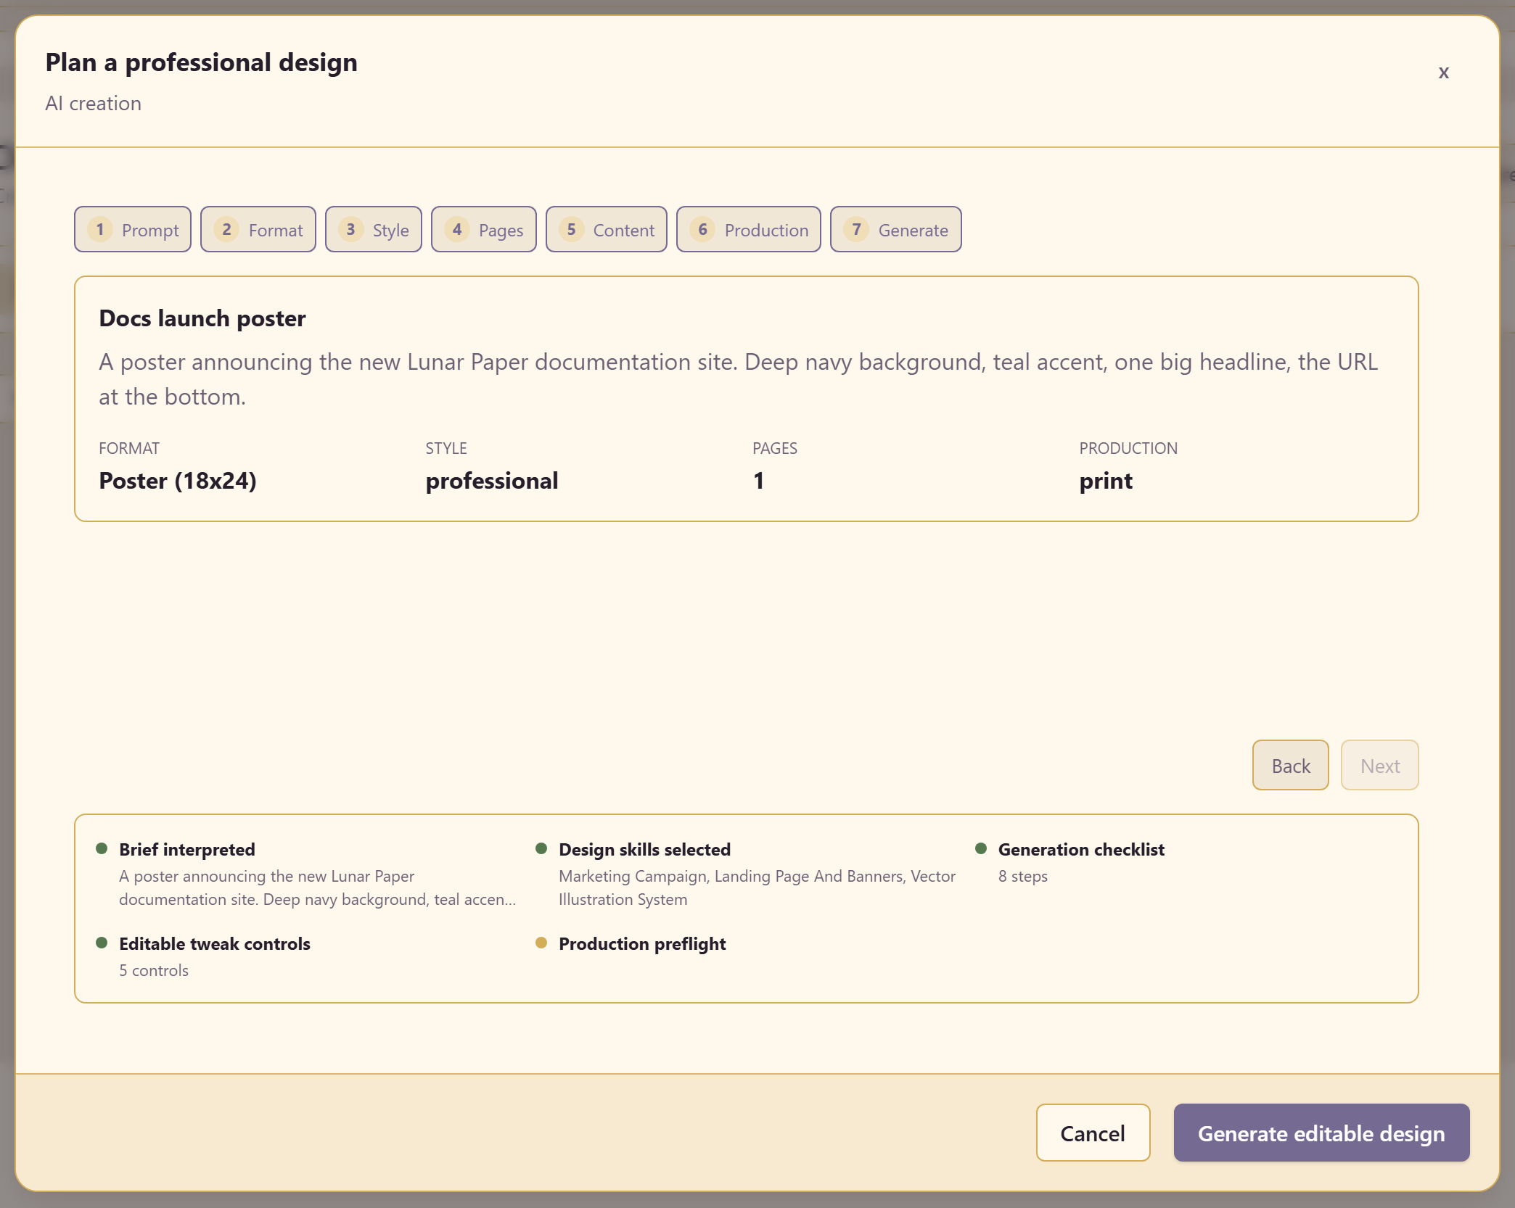Open the Production step tab
Image resolution: width=1515 pixels, height=1208 pixels.
click(x=749, y=229)
